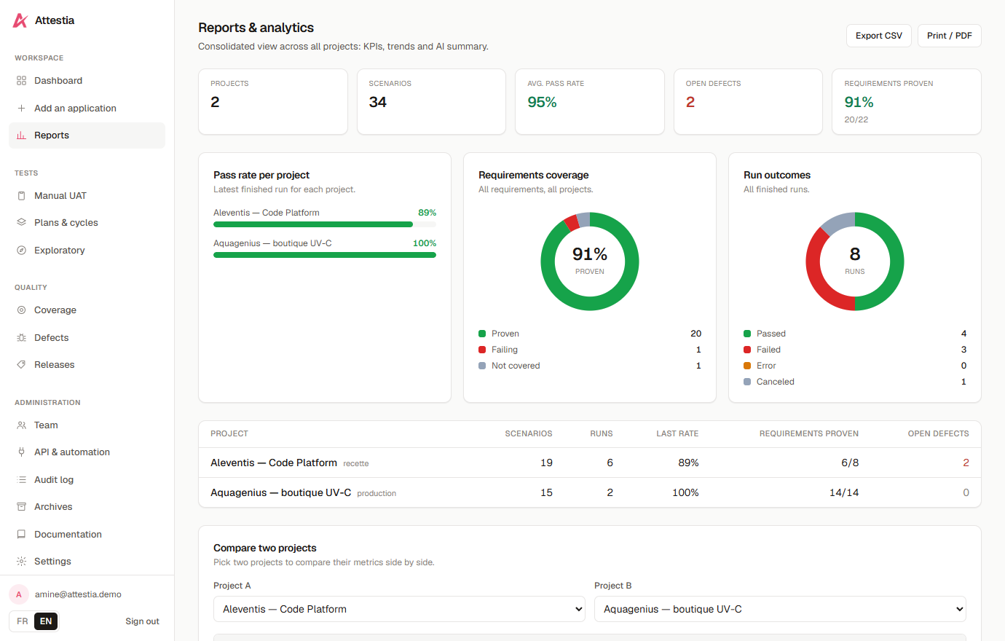Image resolution: width=1005 pixels, height=641 pixels.
Task: Click the Scenarios count 34
Action: [x=378, y=102]
